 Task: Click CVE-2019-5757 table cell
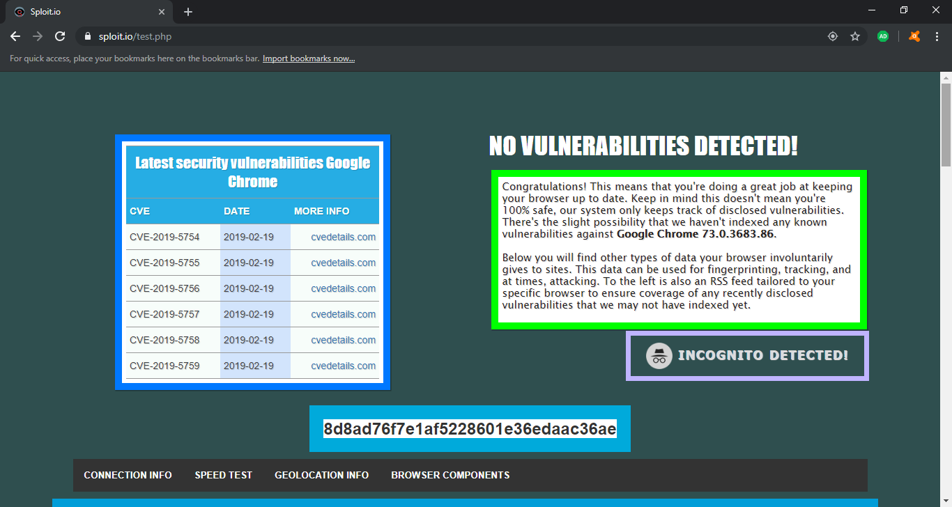coord(173,314)
